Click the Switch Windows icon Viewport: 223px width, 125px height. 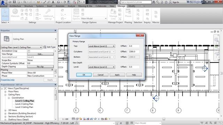click(79, 2)
